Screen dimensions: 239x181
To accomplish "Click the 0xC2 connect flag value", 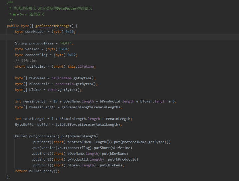I will [x=72, y=55].
